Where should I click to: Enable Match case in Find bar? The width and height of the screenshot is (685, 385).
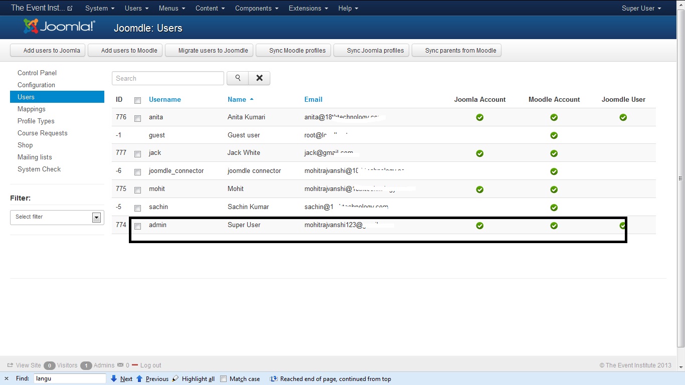224,379
